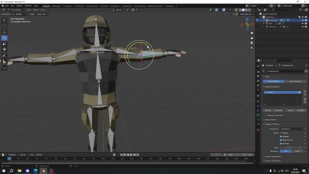Screen dimensions: 309x174
Task: Open the Window menu
Action: (x=28, y=6)
